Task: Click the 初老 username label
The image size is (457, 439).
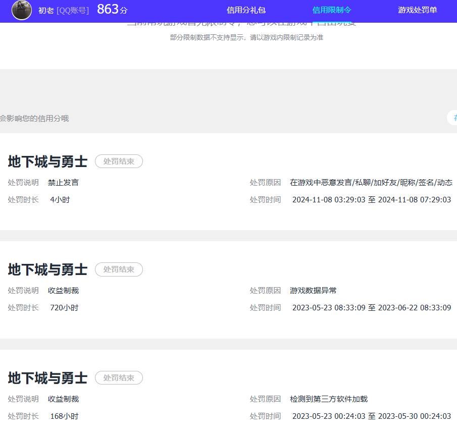Action: coord(44,10)
